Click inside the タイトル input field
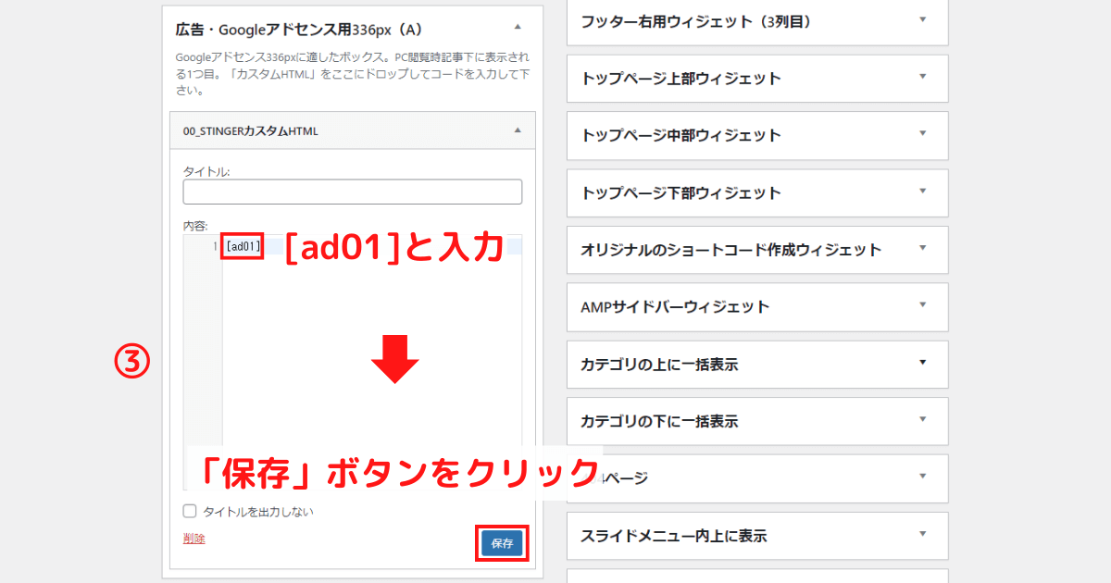The width and height of the screenshot is (1111, 583). click(x=352, y=191)
